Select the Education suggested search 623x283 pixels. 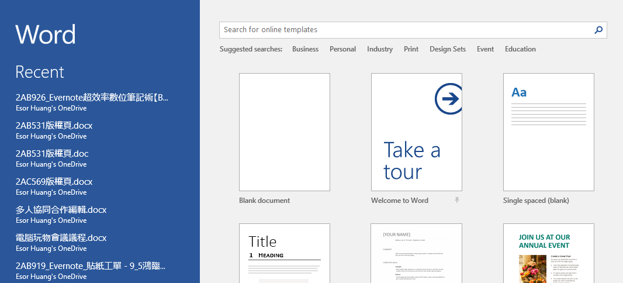coord(520,49)
